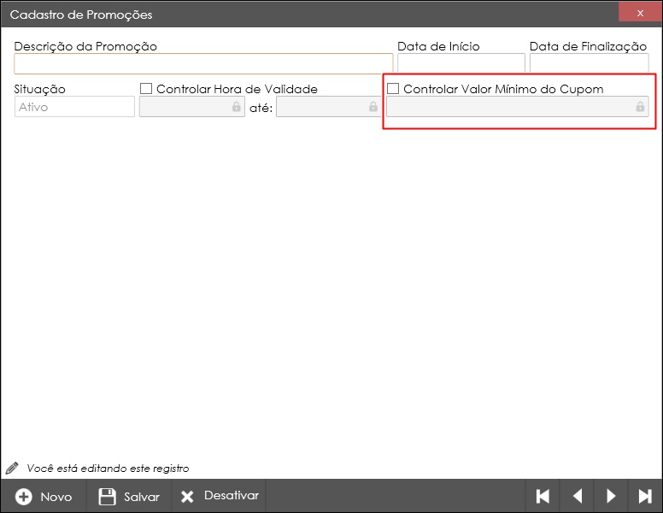Click the locked start hour field
This screenshot has width=663, height=513.
[192, 107]
